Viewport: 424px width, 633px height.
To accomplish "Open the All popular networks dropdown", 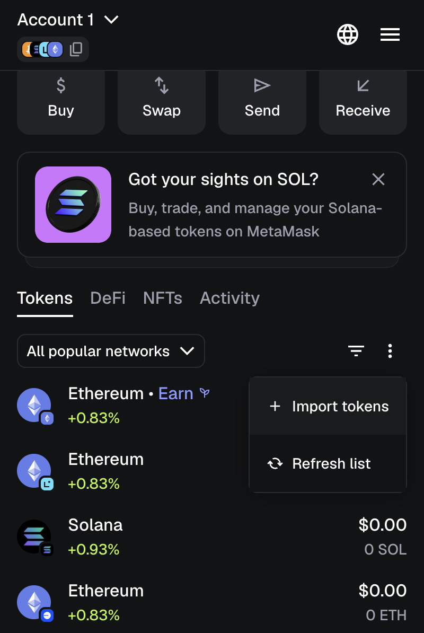I will (111, 351).
